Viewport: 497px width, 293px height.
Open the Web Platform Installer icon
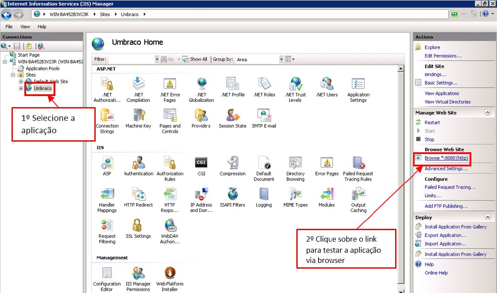(170, 279)
